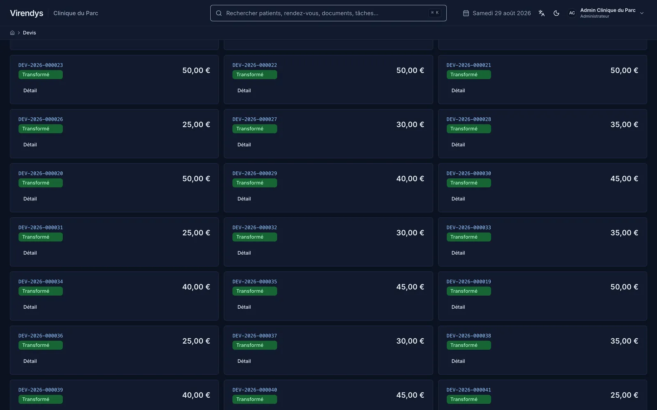Click the home breadcrumb icon
The image size is (657, 410).
pyautogui.click(x=12, y=33)
